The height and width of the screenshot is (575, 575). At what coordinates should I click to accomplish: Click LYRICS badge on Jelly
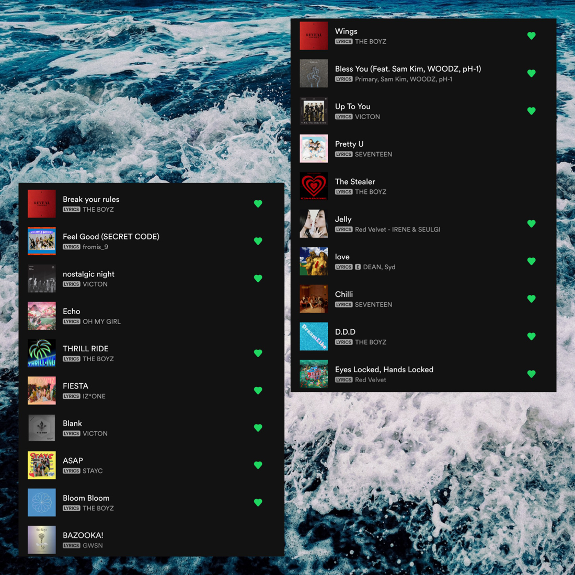pyautogui.click(x=343, y=229)
